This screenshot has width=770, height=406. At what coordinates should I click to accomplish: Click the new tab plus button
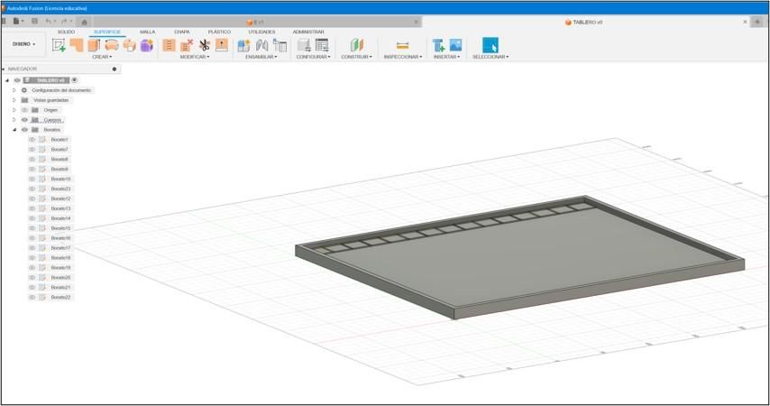(x=757, y=22)
